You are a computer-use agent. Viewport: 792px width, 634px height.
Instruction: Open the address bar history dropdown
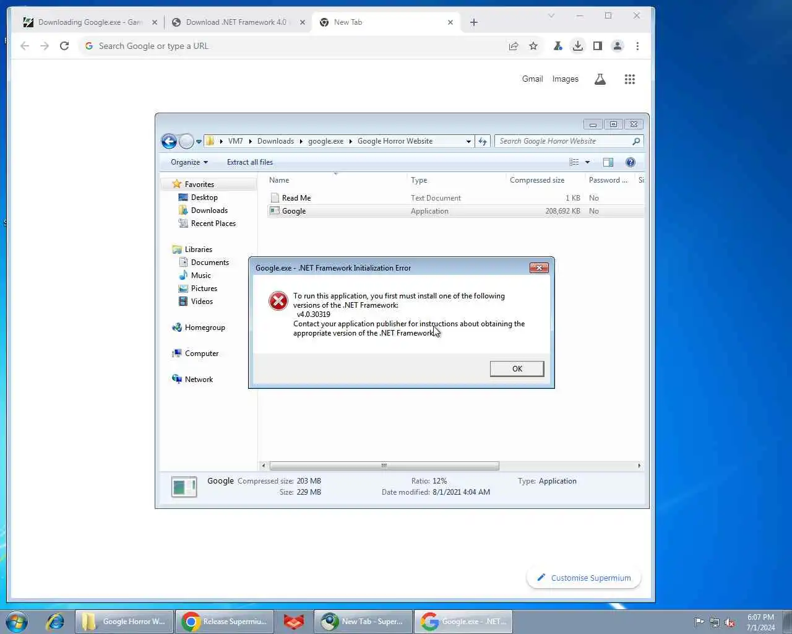[468, 141]
